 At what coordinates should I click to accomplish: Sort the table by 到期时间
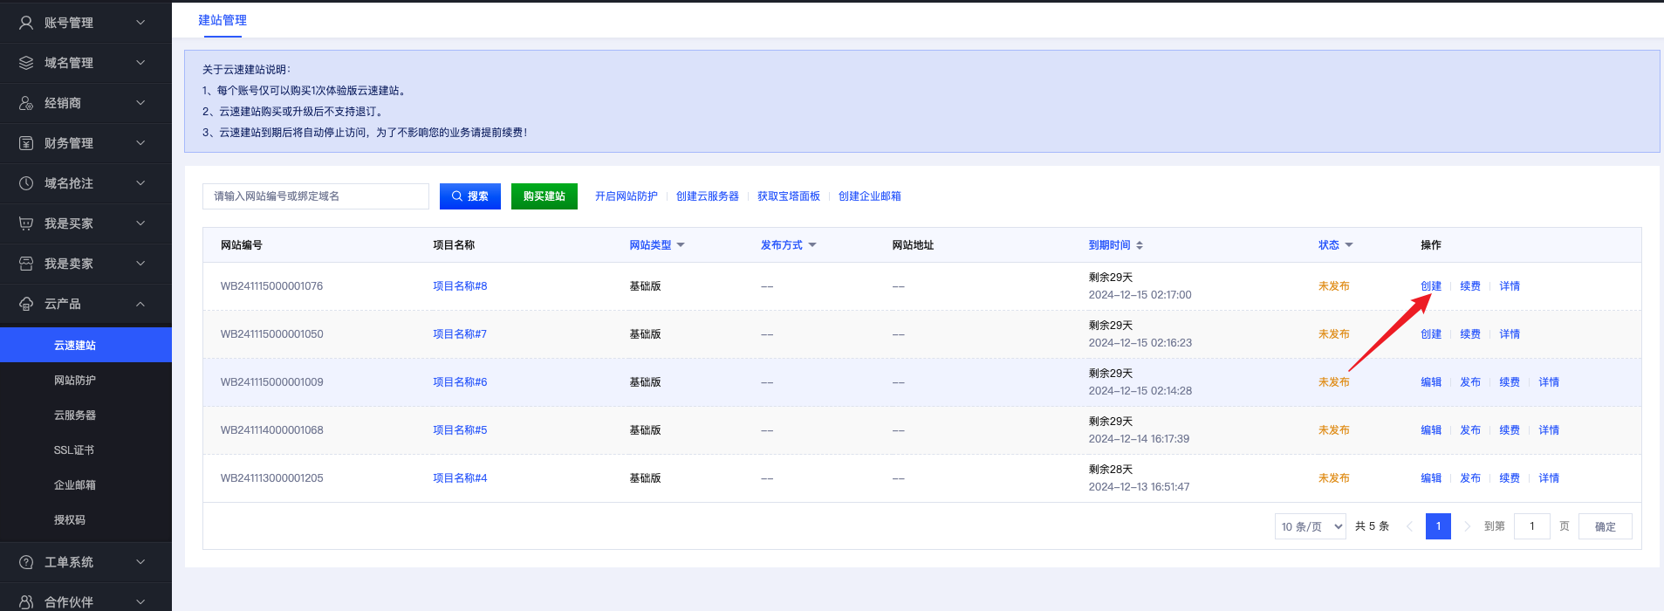click(x=1140, y=245)
